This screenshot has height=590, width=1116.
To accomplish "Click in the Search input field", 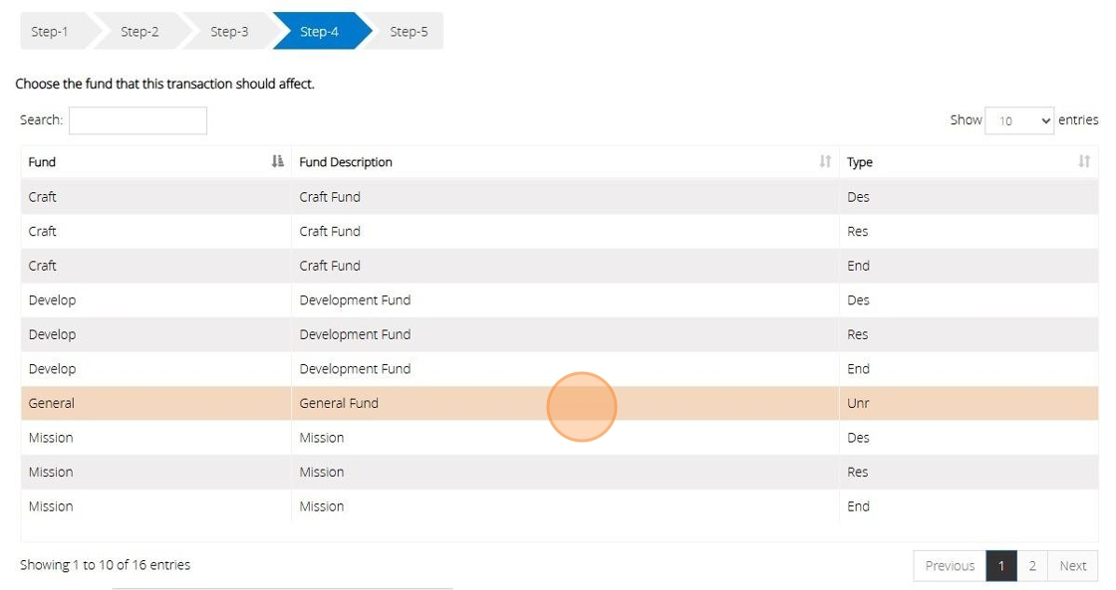I will pos(138,120).
